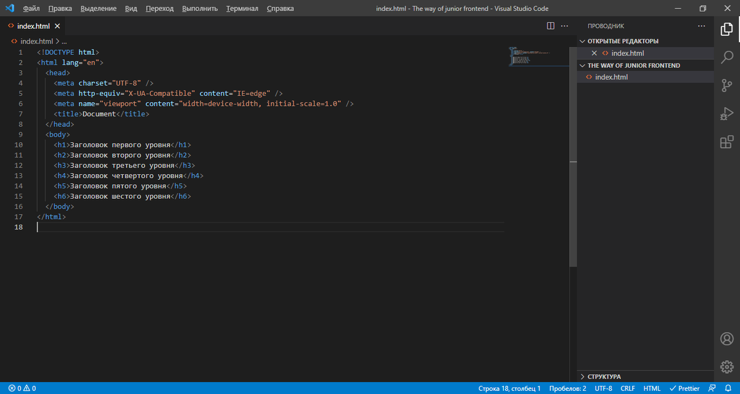Click text Заголовок первого уровня

point(120,145)
